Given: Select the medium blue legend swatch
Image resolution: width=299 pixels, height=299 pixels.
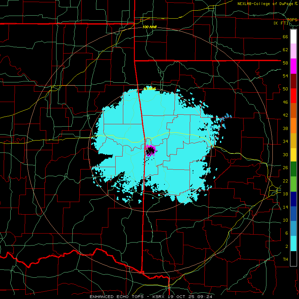Looking at the screenshot, I should coord(293,214).
